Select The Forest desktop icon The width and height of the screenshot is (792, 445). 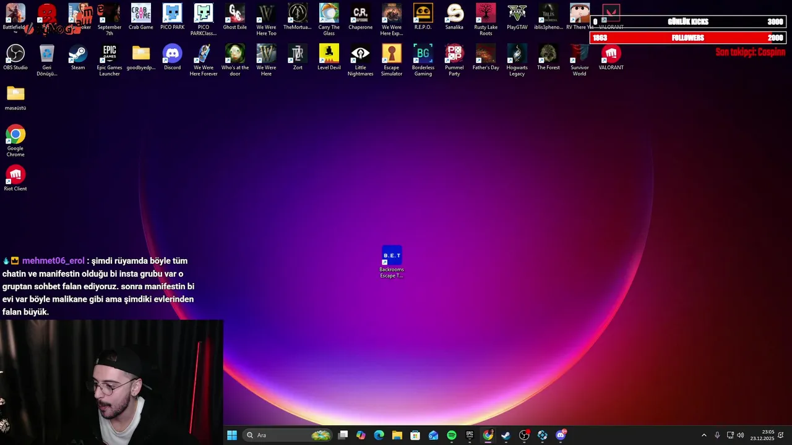[548, 57]
